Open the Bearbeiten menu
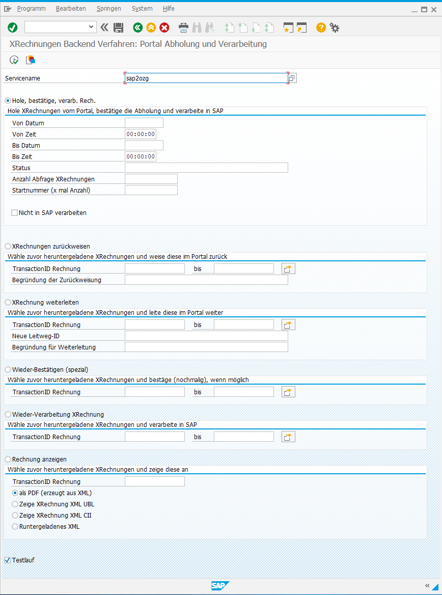Image resolution: width=442 pixels, height=595 pixels. [71, 8]
